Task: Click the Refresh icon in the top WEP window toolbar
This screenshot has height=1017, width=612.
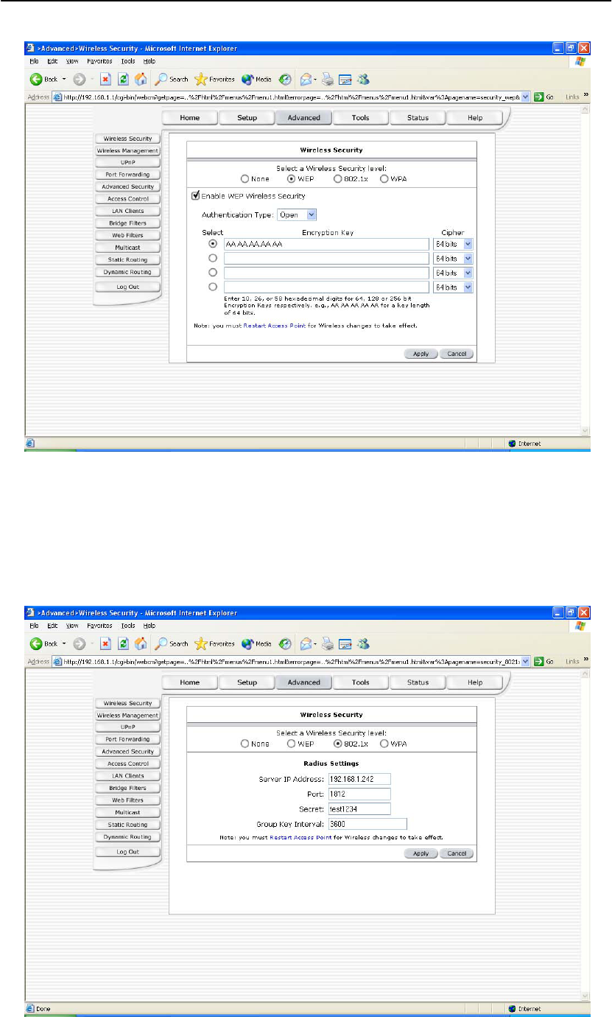Action: pos(122,79)
